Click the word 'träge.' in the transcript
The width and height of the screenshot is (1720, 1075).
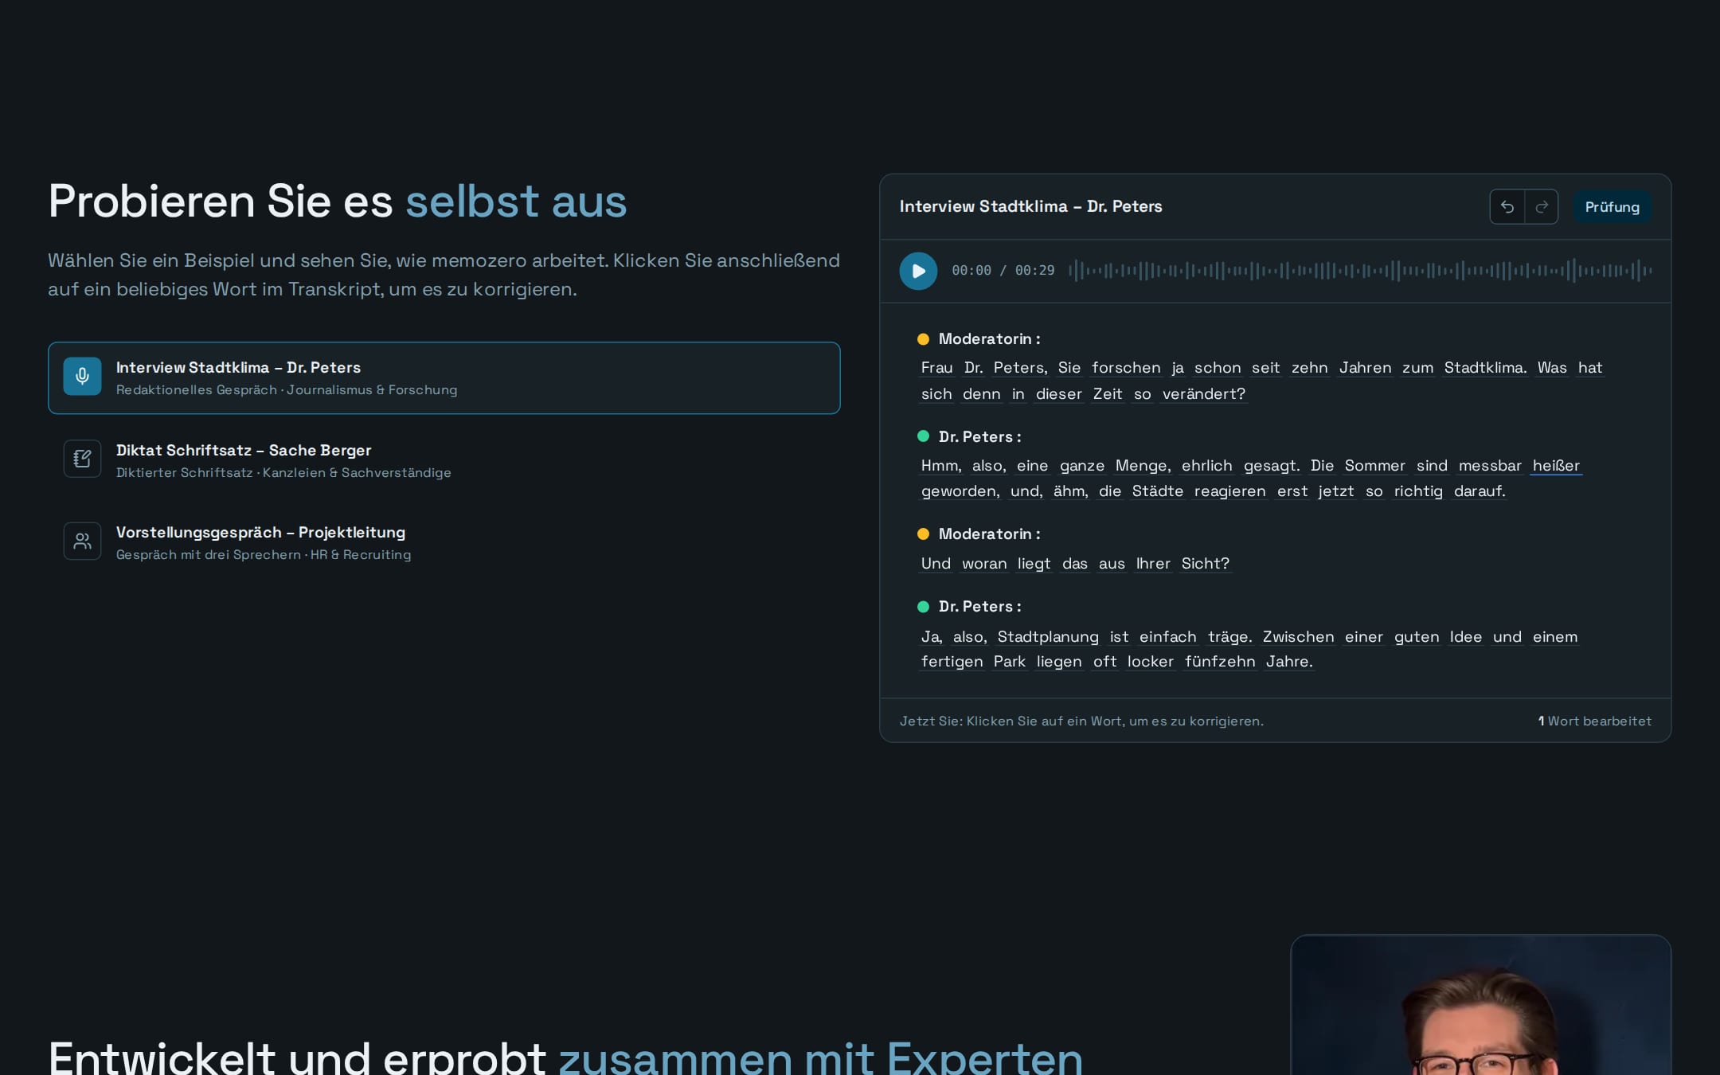click(1229, 637)
